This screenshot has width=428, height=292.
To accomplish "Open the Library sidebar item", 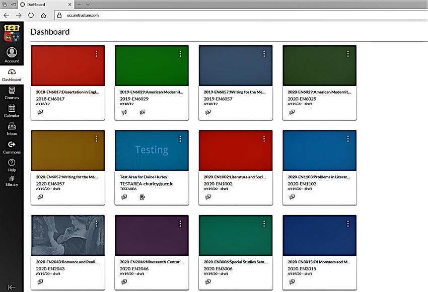I will coord(12,181).
